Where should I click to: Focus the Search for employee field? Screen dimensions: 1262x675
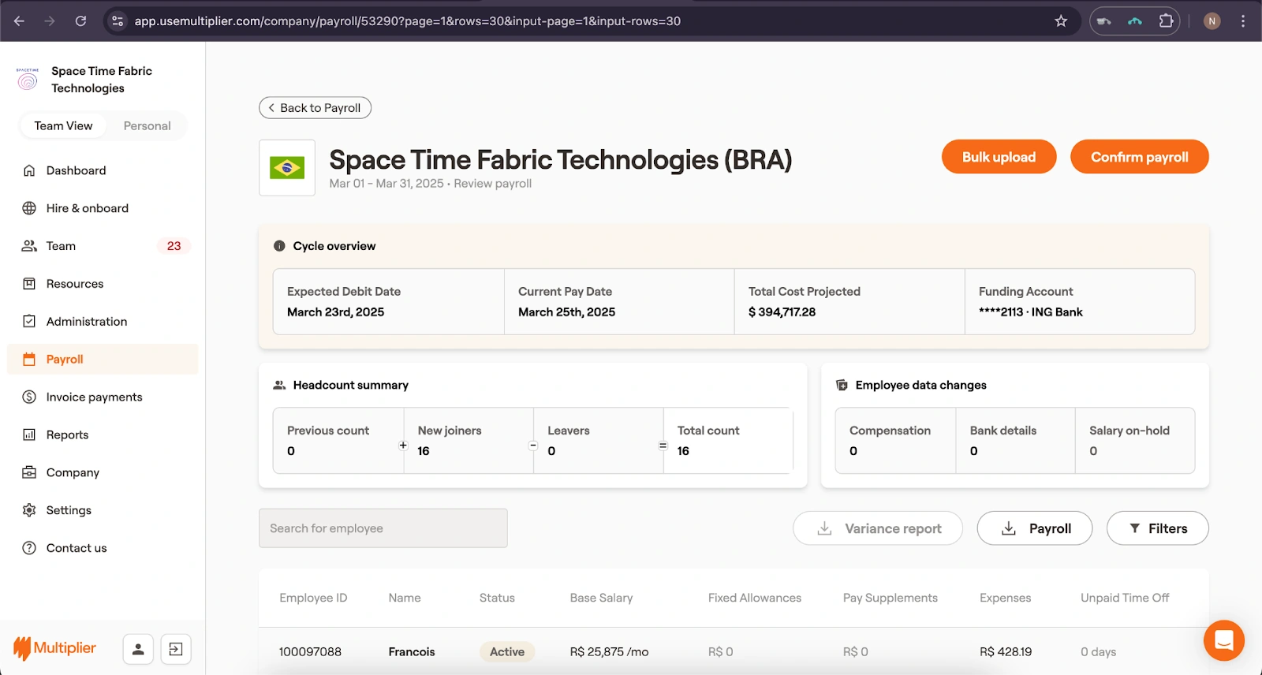tap(383, 528)
